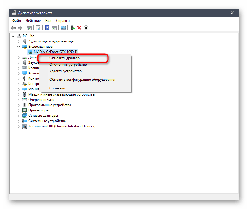Click the Scan for hardware changes monitor icon
Screen dimensions: 248x209
click(x=63, y=28)
